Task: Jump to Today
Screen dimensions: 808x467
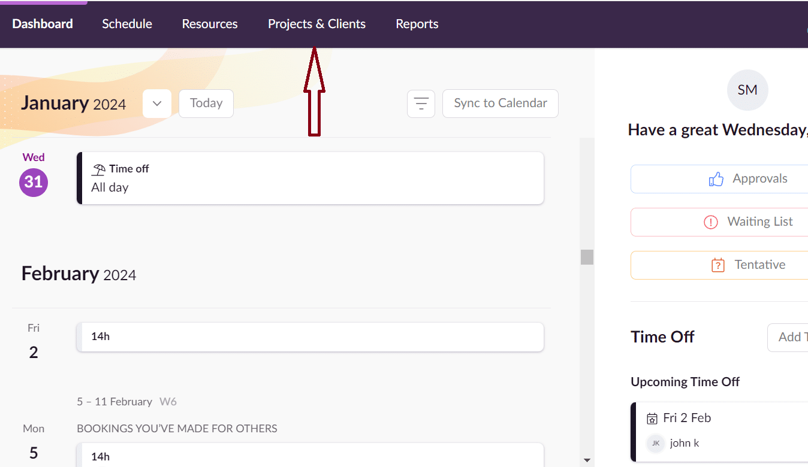Action: coord(206,104)
